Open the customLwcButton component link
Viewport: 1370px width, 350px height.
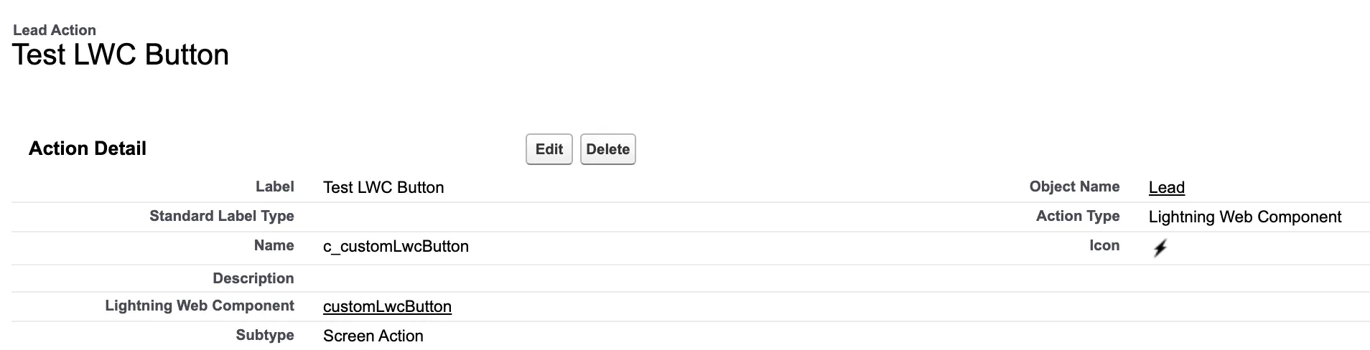387,307
